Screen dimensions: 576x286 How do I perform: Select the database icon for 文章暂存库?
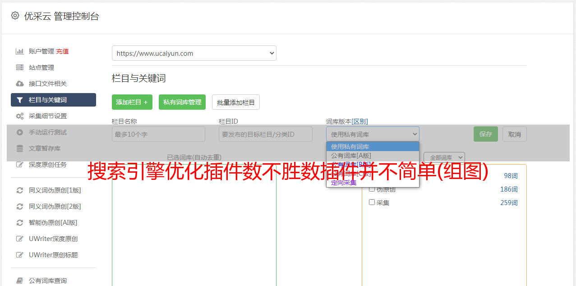click(x=19, y=148)
